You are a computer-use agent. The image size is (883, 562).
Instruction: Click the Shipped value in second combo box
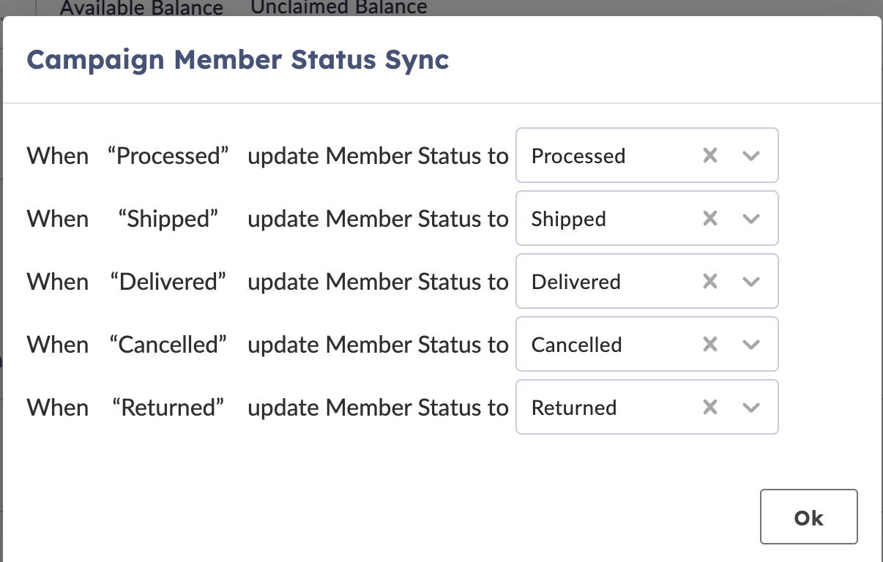coord(569,219)
